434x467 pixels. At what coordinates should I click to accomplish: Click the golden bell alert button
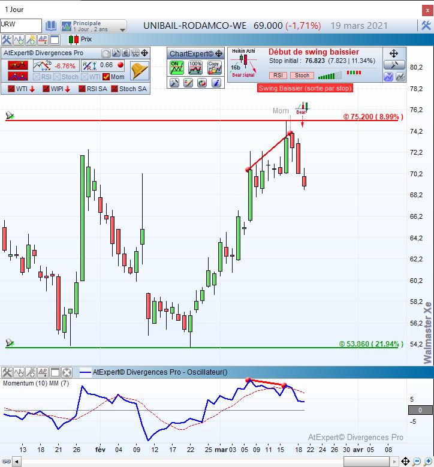pos(140,71)
